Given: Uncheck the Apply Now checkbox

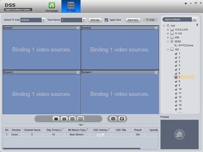Looking at the screenshot, I should point(106,20).
